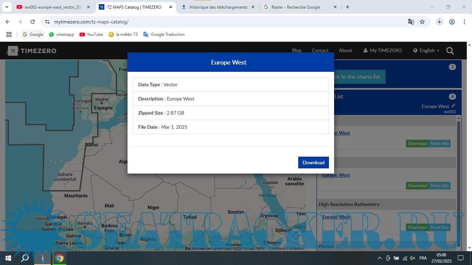The height and width of the screenshot is (265, 472).
Task: Expand the tab search dropdown arrow
Action: [x=7, y=7]
